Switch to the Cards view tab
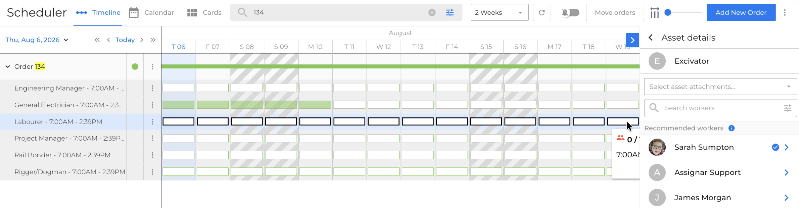Screen dimensions: 799x208 [204, 13]
